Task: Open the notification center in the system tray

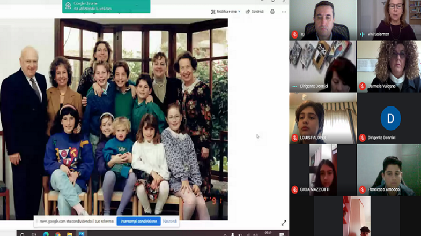Action: click(x=282, y=234)
